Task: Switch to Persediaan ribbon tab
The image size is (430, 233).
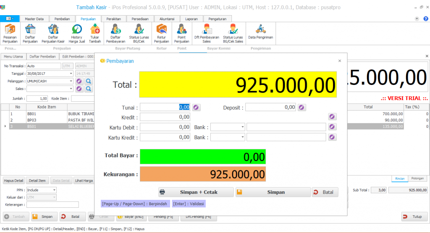Action: (140, 19)
